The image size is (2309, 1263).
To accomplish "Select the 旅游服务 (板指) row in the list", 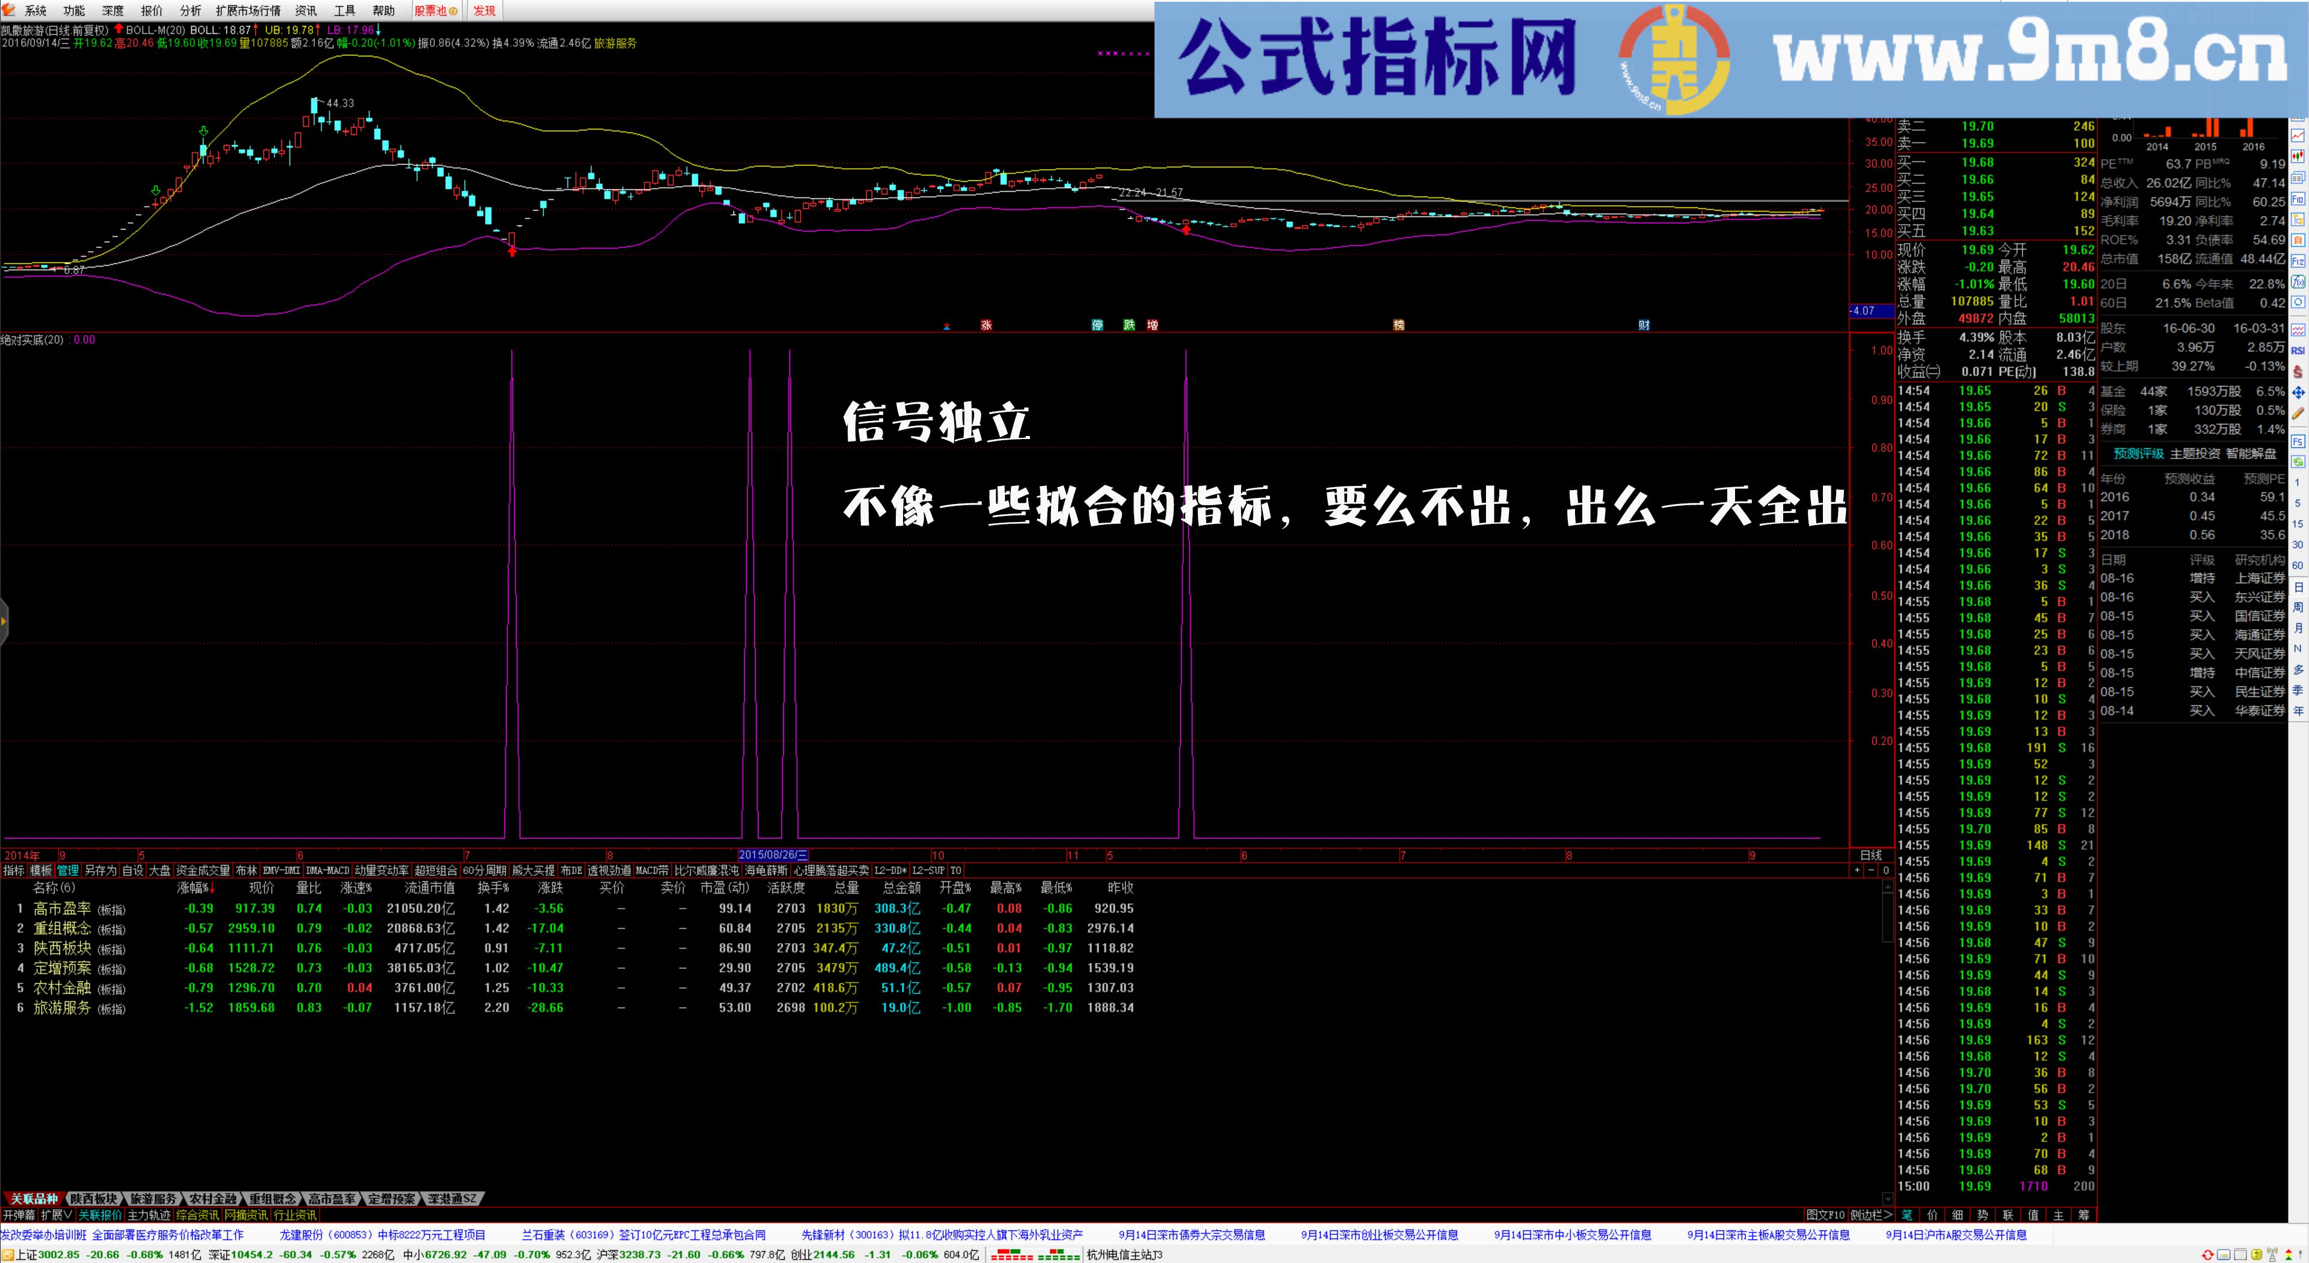I will pyautogui.click(x=574, y=1007).
